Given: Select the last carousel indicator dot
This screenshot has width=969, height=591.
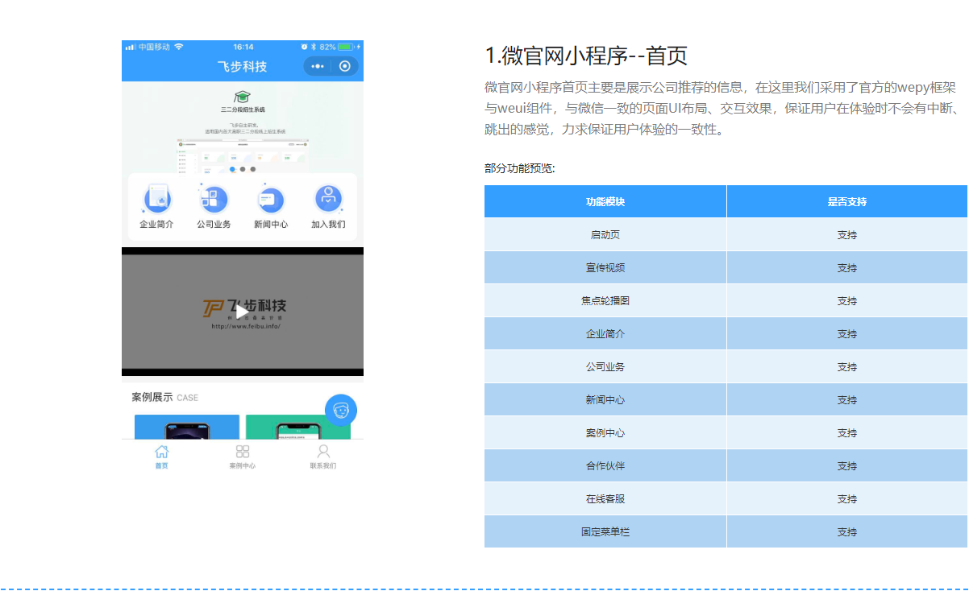Looking at the screenshot, I should tap(252, 169).
